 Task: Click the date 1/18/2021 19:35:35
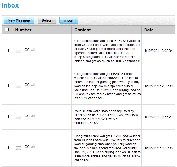point(158,148)
